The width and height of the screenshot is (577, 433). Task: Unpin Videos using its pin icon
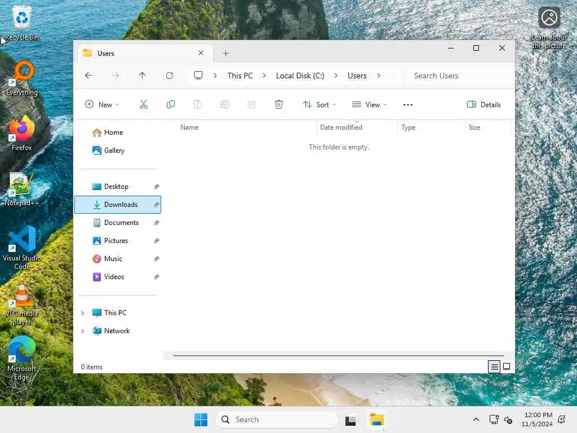point(157,277)
